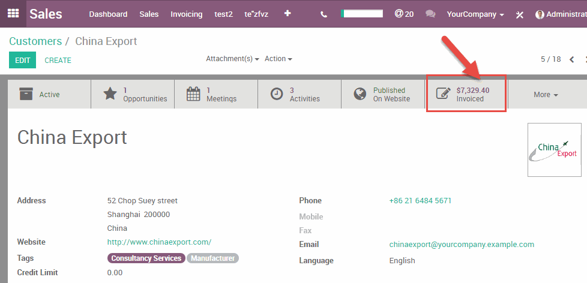Open the YourCompany selector dropdown
This screenshot has height=283, width=587.
(475, 14)
